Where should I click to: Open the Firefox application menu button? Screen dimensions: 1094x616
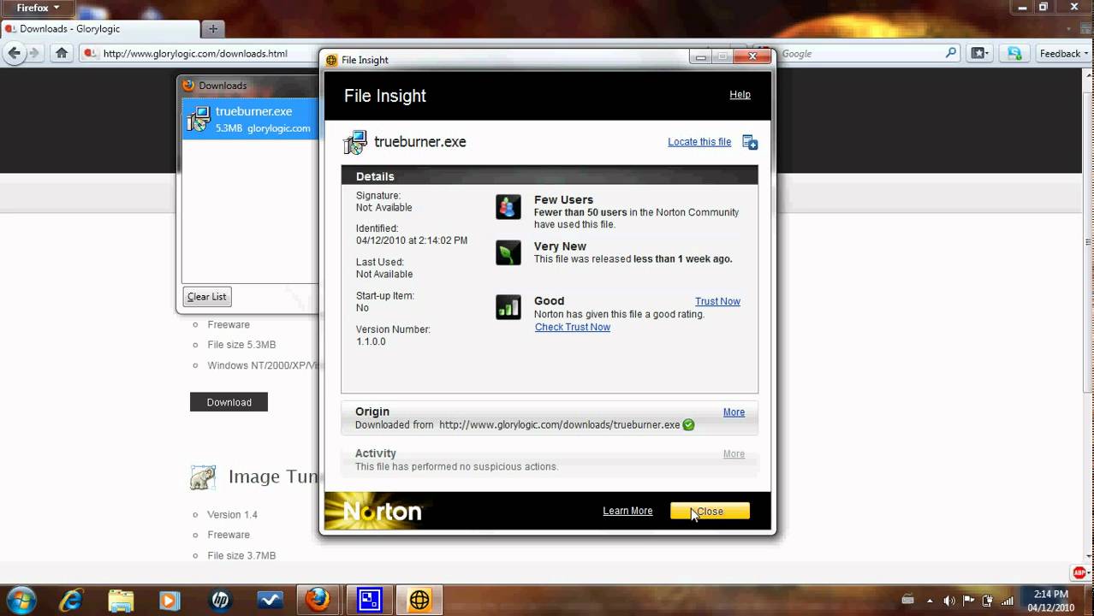(x=39, y=8)
